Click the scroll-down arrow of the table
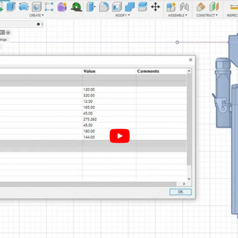Viewport: 238px width, 238px height. (189, 179)
